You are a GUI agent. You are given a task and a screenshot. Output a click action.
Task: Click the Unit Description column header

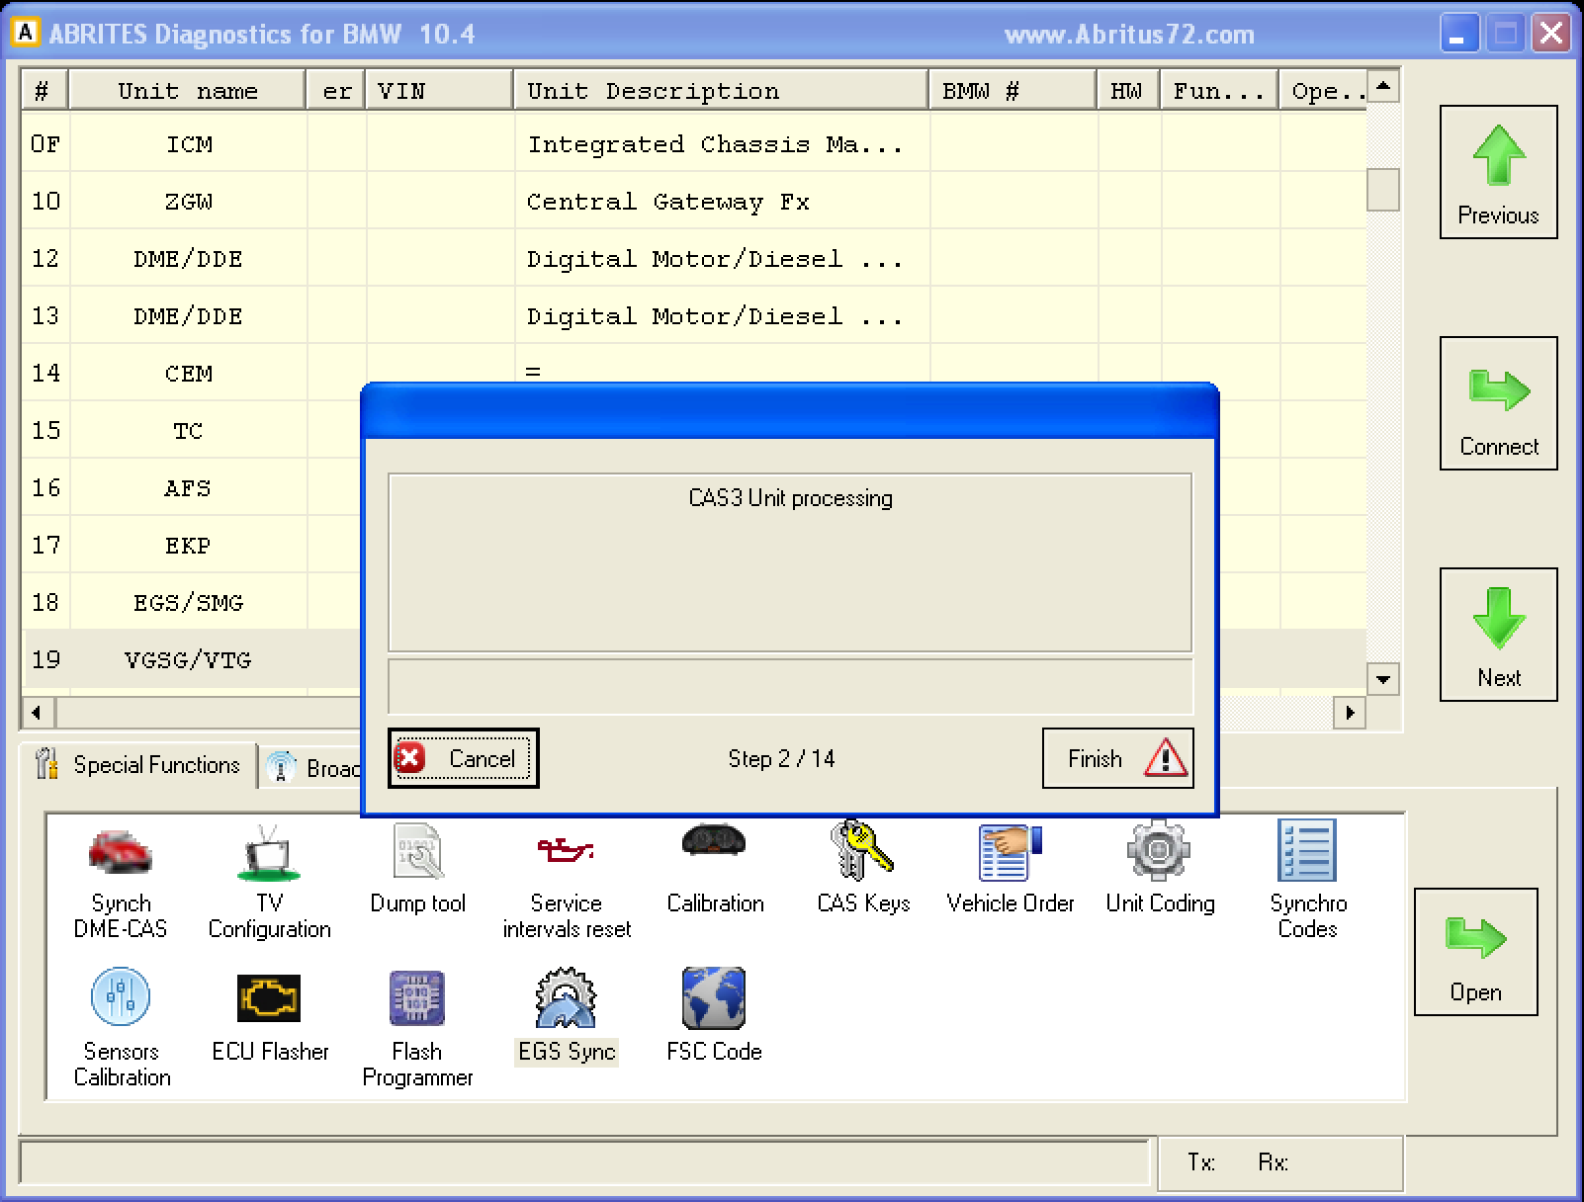pyautogui.click(x=721, y=91)
